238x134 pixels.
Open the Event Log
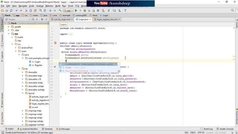206,129
